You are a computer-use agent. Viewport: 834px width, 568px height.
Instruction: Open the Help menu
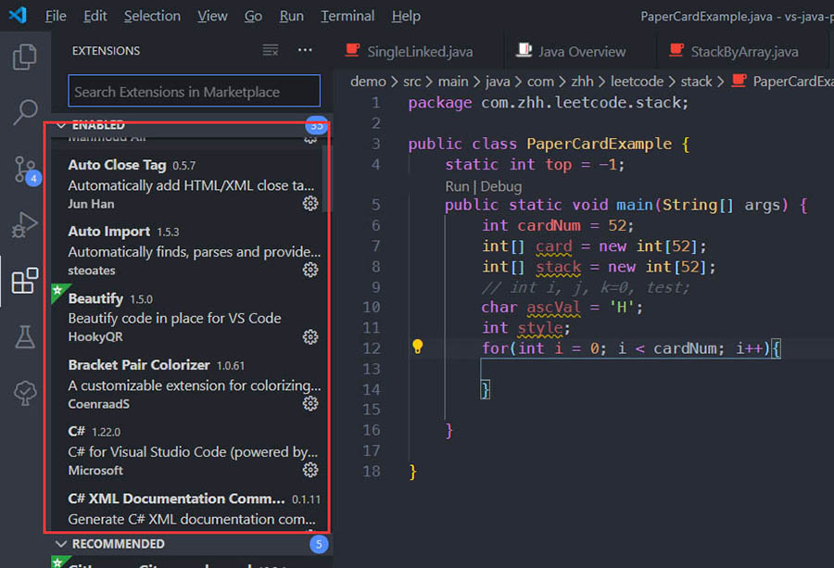[x=406, y=16]
